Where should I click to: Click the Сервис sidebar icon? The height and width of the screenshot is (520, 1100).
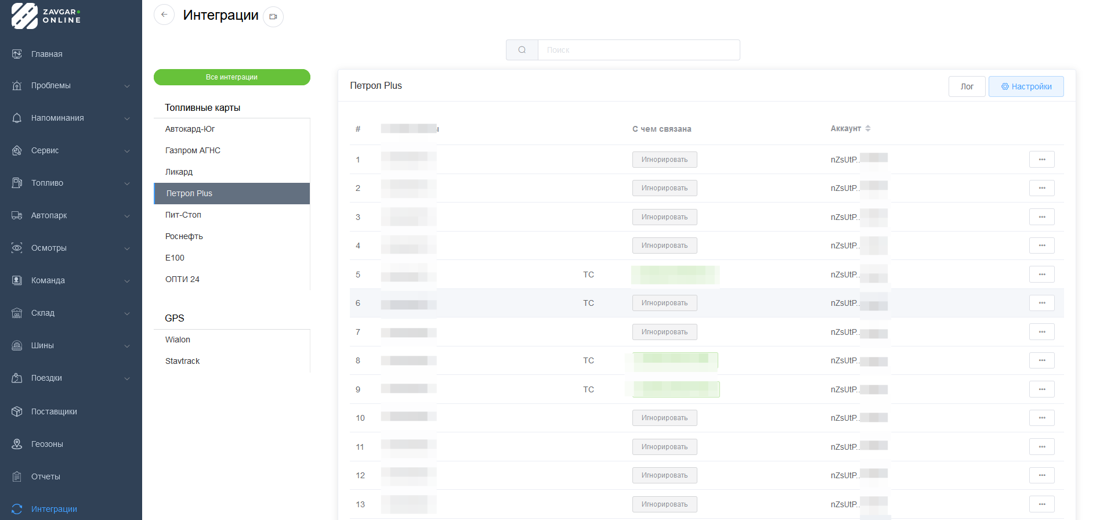point(17,150)
